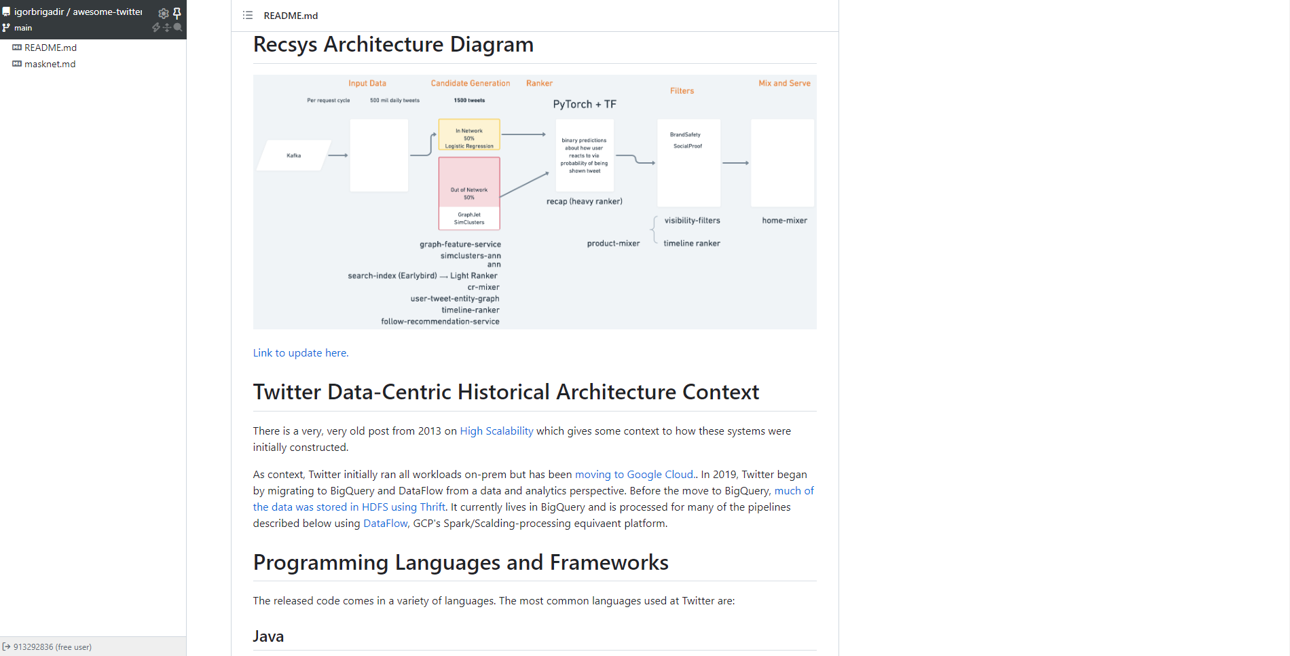Click the lightning bolt icon in sidebar header
This screenshot has height=656, width=1290.
pos(156,28)
